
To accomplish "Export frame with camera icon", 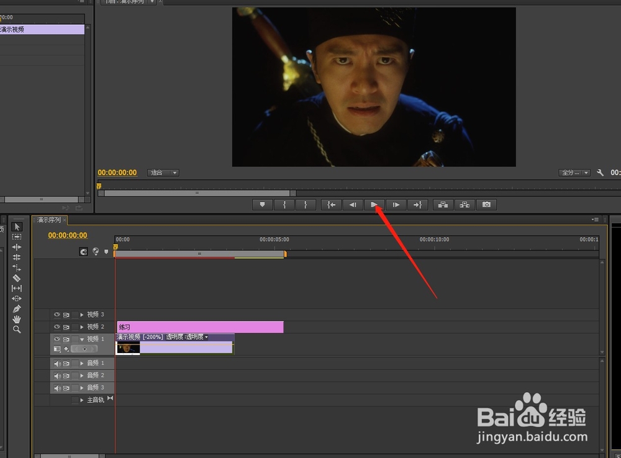I will (x=486, y=205).
